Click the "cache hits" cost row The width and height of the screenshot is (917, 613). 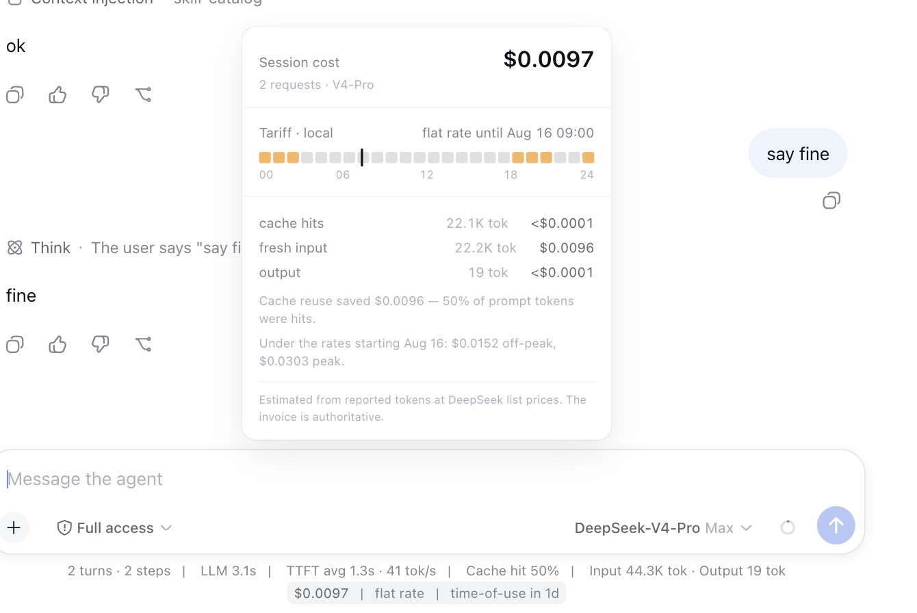[426, 223]
